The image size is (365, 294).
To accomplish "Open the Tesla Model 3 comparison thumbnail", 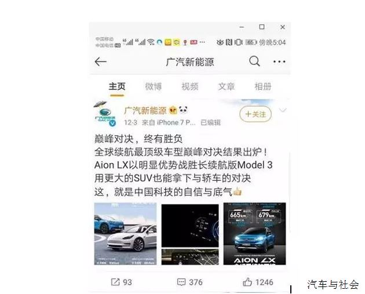I will (126, 234).
